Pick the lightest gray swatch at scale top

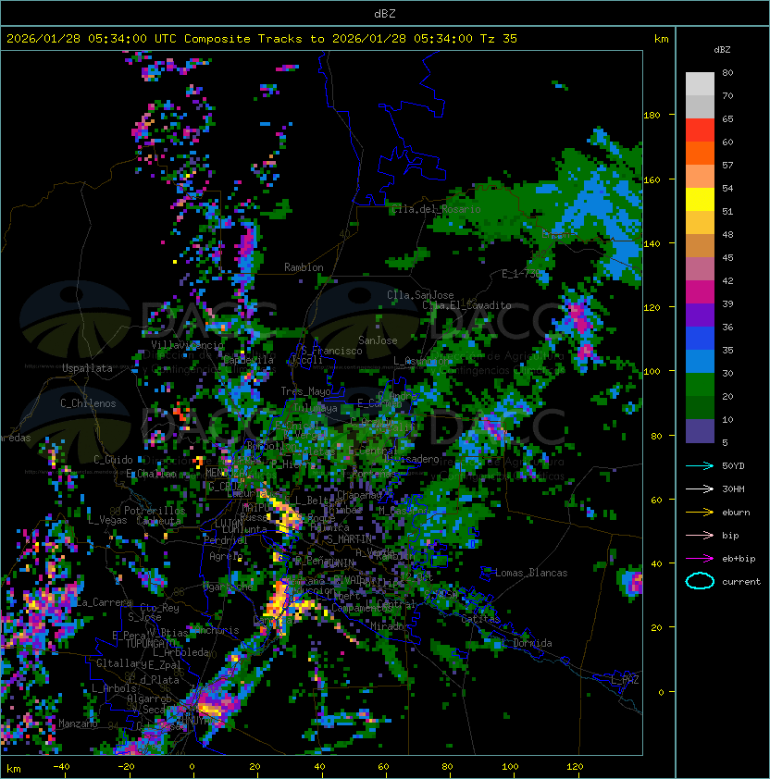click(x=700, y=84)
